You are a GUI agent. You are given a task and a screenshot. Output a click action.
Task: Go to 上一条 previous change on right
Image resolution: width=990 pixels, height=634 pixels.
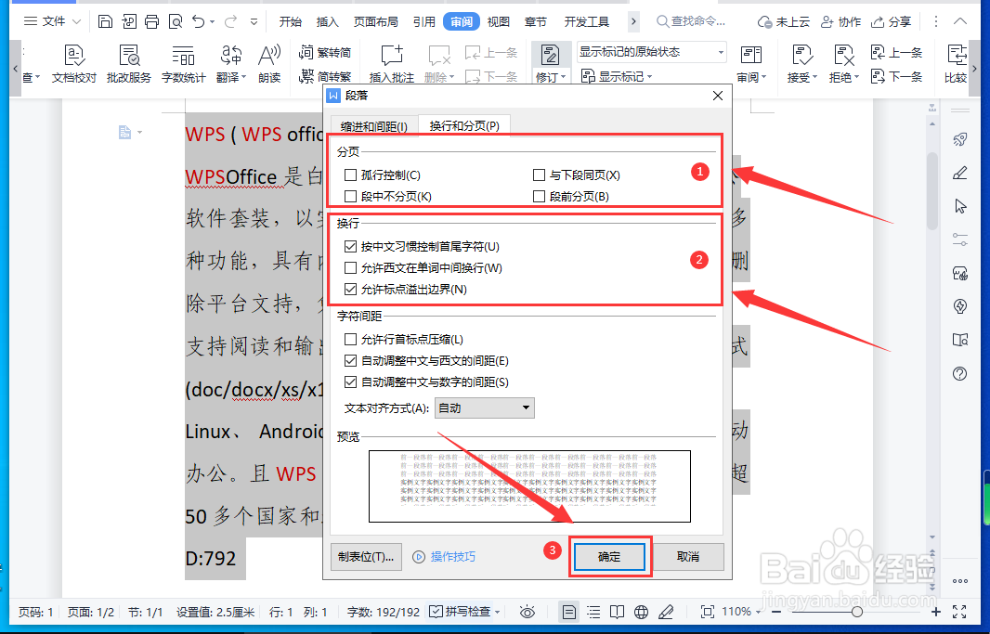(x=896, y=52)
